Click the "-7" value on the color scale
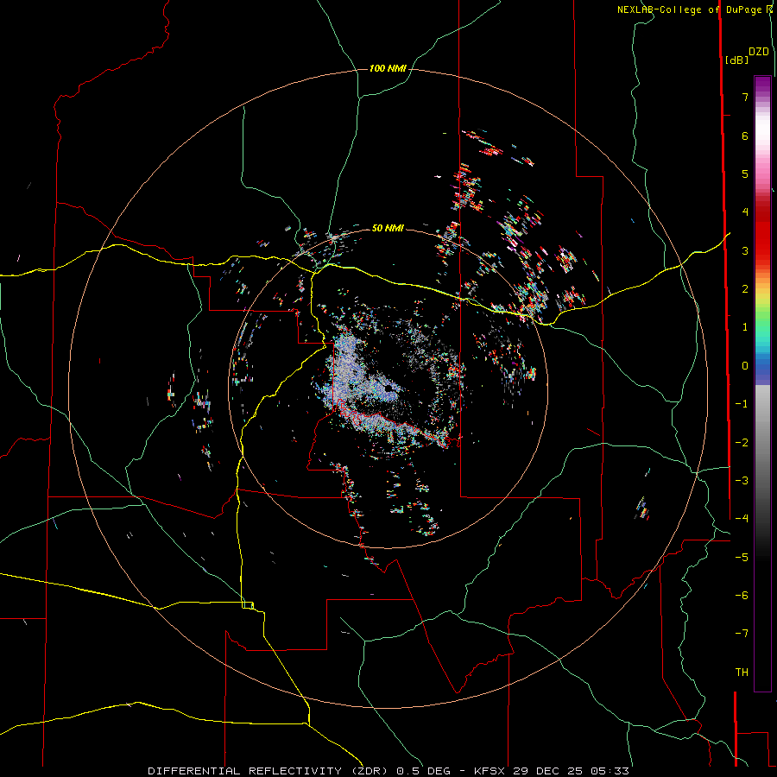Viewport: 777px width, 777px height. tap(742, 634)
